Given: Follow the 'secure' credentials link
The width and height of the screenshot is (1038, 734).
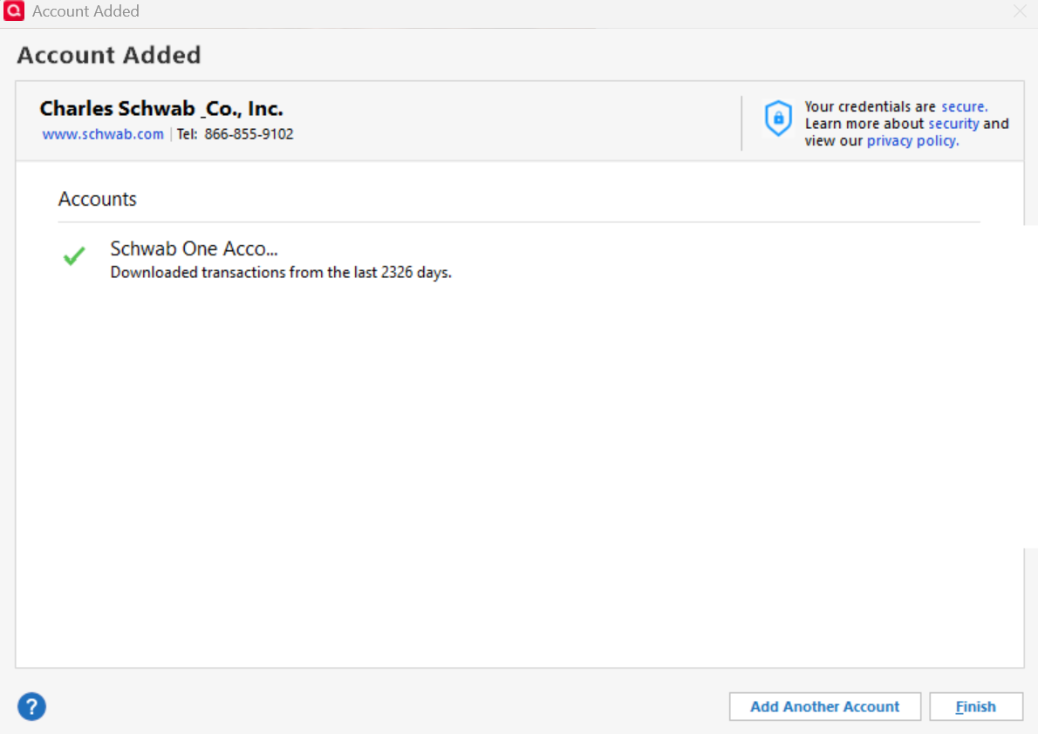Looking at the screenshot, I should click(964, 106).
